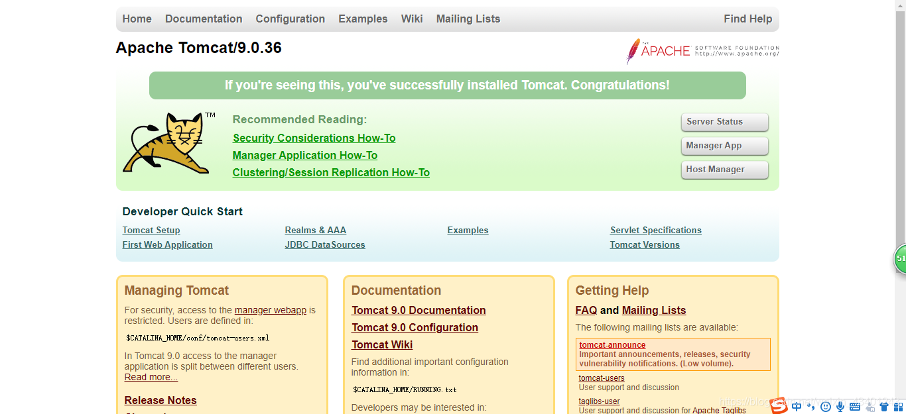Click the Tomcat cat logo image
This screenshot has height=414, width=906.
pyautogui.click(x=169, y=143)
